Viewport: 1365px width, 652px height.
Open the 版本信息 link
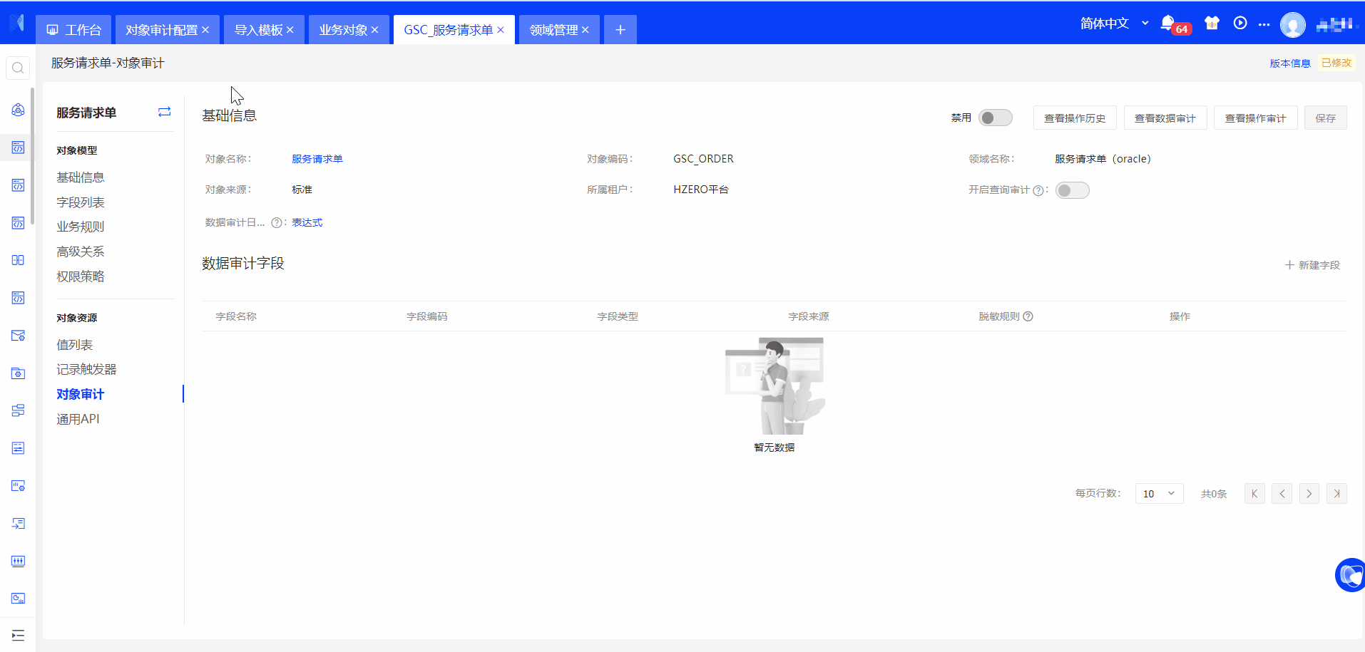click(x=1290, y=63)
